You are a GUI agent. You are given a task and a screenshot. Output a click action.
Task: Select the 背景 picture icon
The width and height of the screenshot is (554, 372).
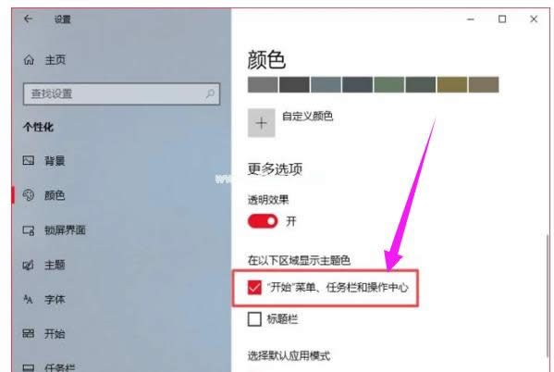pos(29,160)
